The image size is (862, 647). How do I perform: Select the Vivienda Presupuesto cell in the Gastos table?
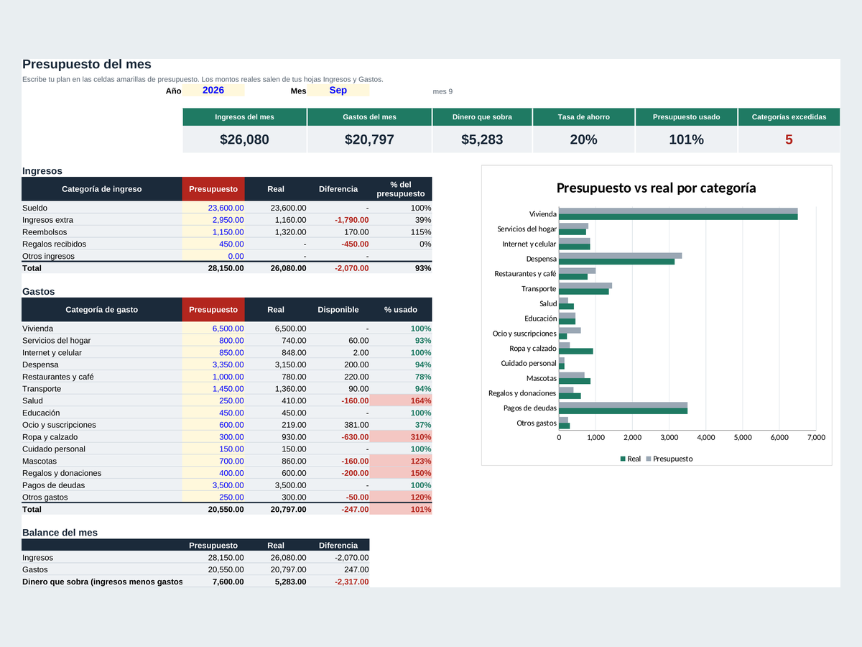(x=213, y=329)
